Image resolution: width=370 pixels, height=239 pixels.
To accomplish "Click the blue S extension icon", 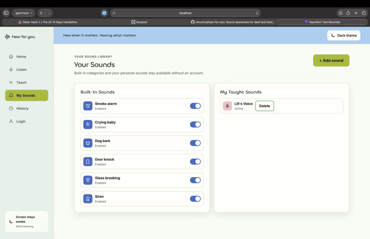I will pyautogui.click(x=104, y=13).
